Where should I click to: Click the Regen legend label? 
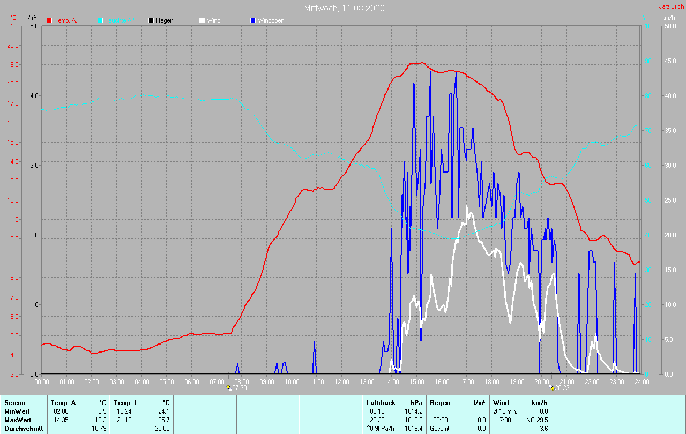point(167,20)
